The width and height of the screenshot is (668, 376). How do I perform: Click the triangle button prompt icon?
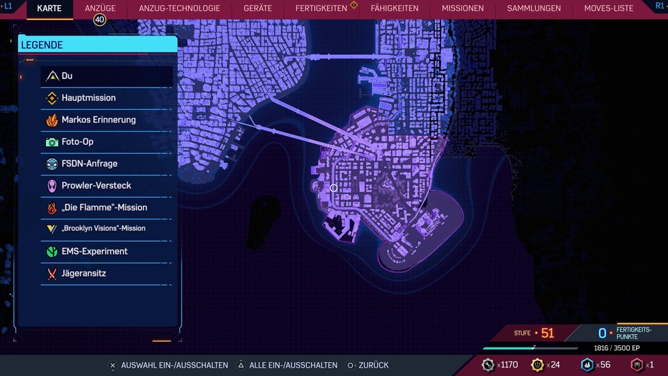click(x=241, y=366)
